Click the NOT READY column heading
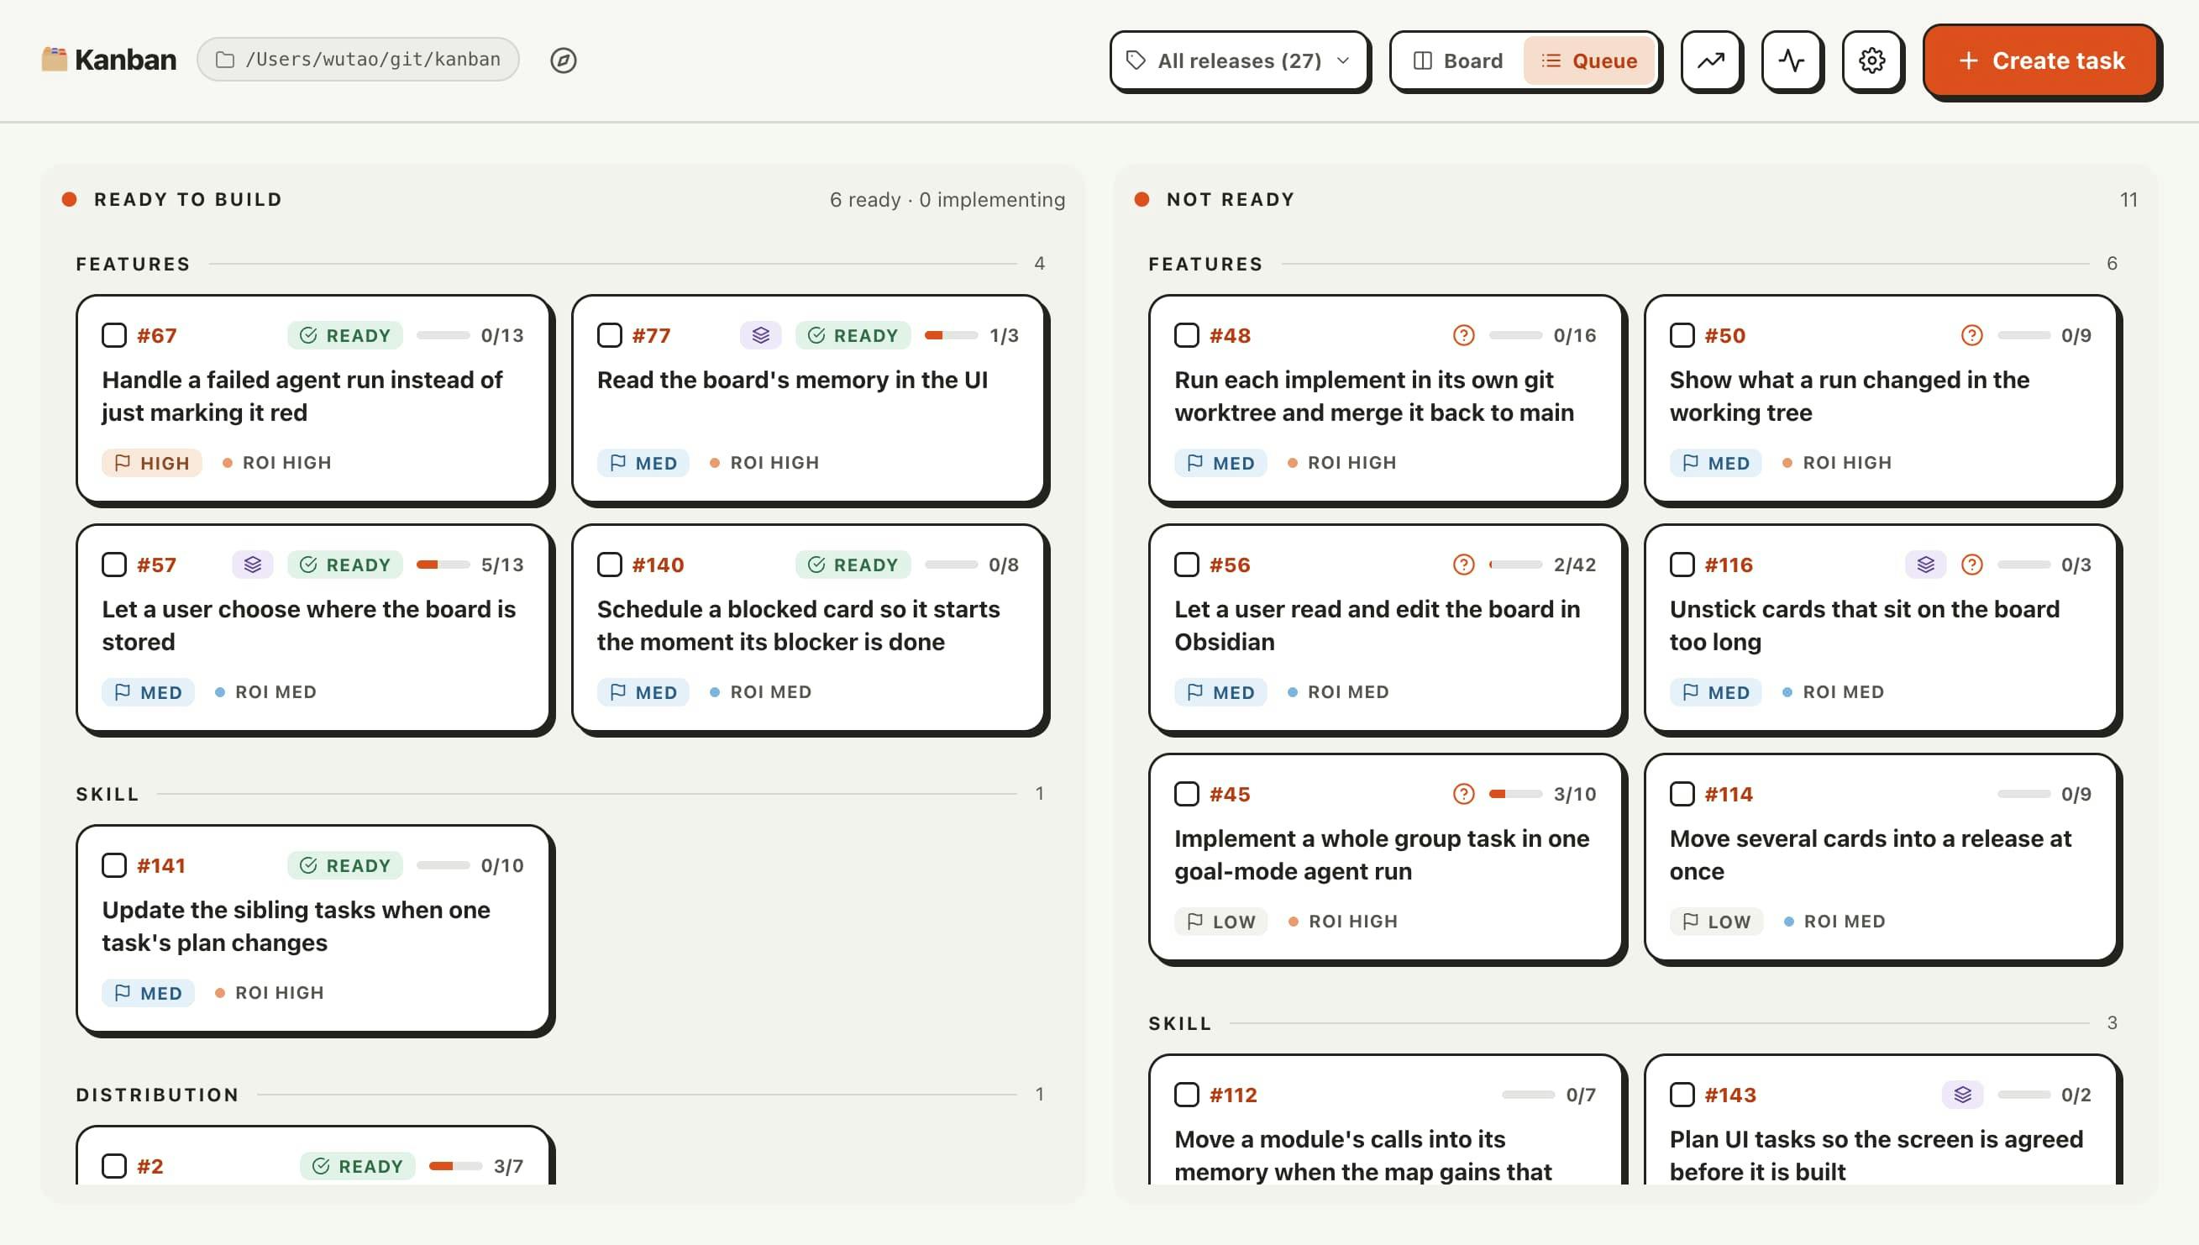The image size is (2199, 1245). coord(1231,199)
